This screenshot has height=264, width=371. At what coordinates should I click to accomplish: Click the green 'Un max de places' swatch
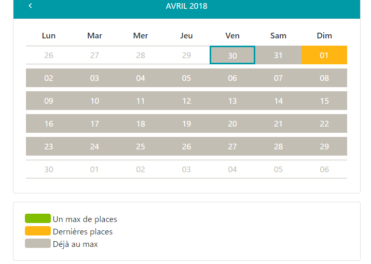(x=38, y=218)
